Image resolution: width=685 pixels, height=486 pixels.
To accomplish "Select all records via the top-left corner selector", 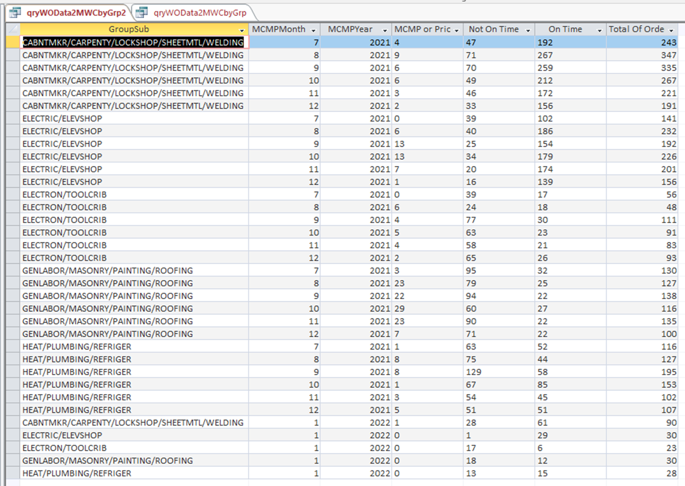I will tap(12, 29).
